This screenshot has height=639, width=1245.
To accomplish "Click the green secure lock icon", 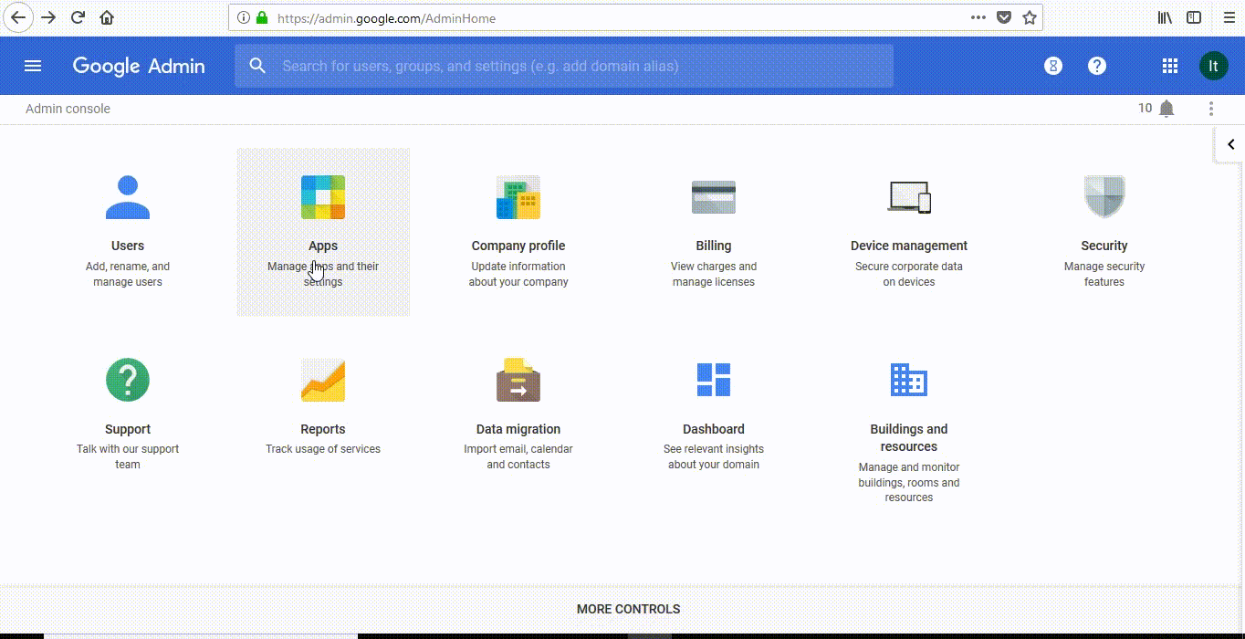I will click(262, 17).
